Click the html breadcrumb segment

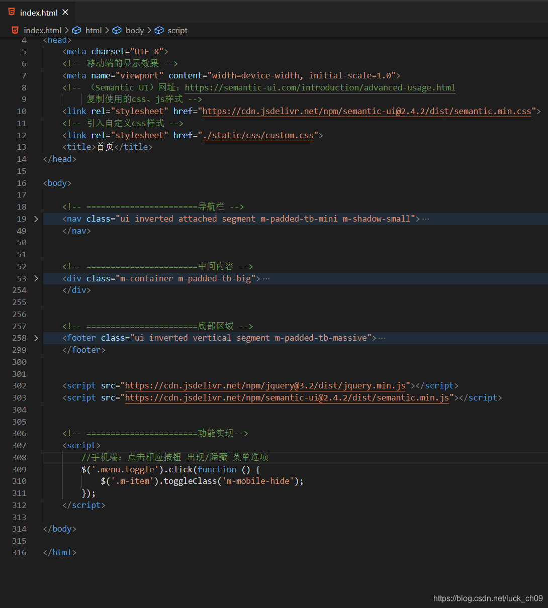tap(94, 30)
